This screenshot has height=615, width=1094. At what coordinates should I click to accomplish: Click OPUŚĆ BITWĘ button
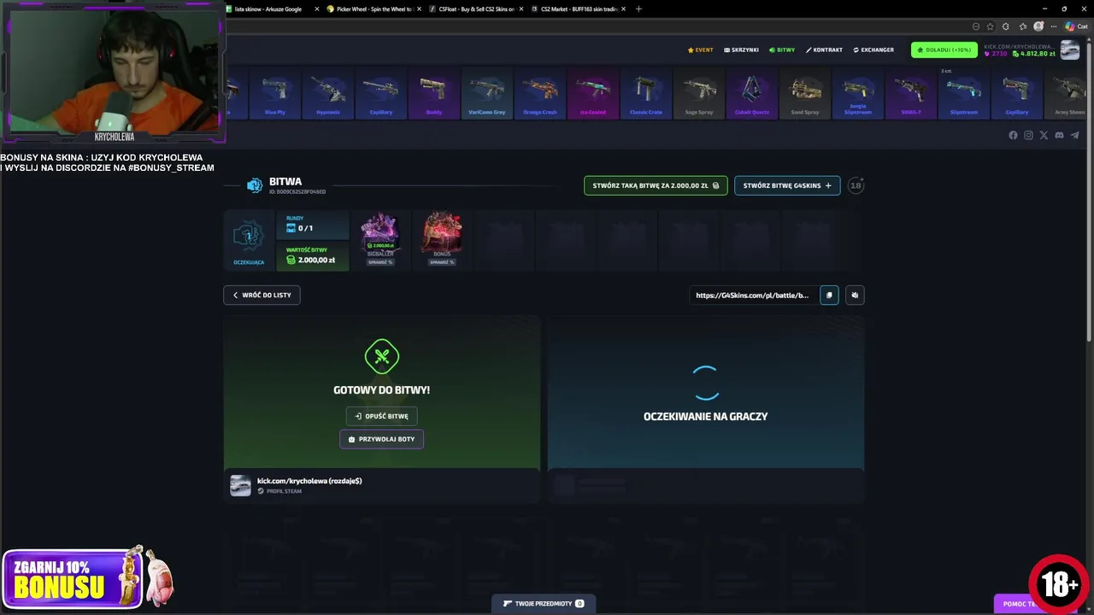[x=382, y=416]
